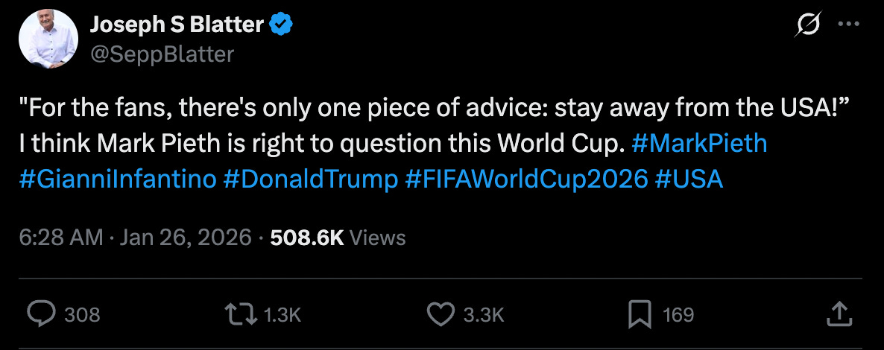The image size is (884, 350).
Task: Open the share arrow icon menu
Action: click(840, 314)
